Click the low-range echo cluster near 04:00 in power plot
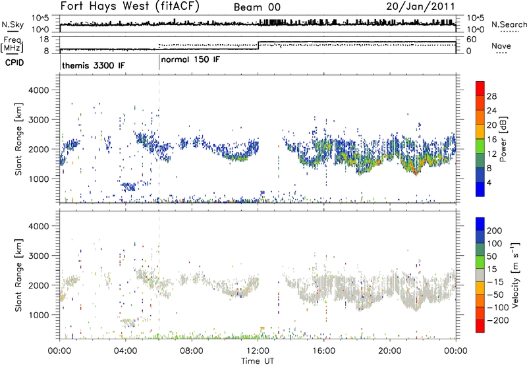The width and height of the screenshot is (527, 365). coord(128,186)
